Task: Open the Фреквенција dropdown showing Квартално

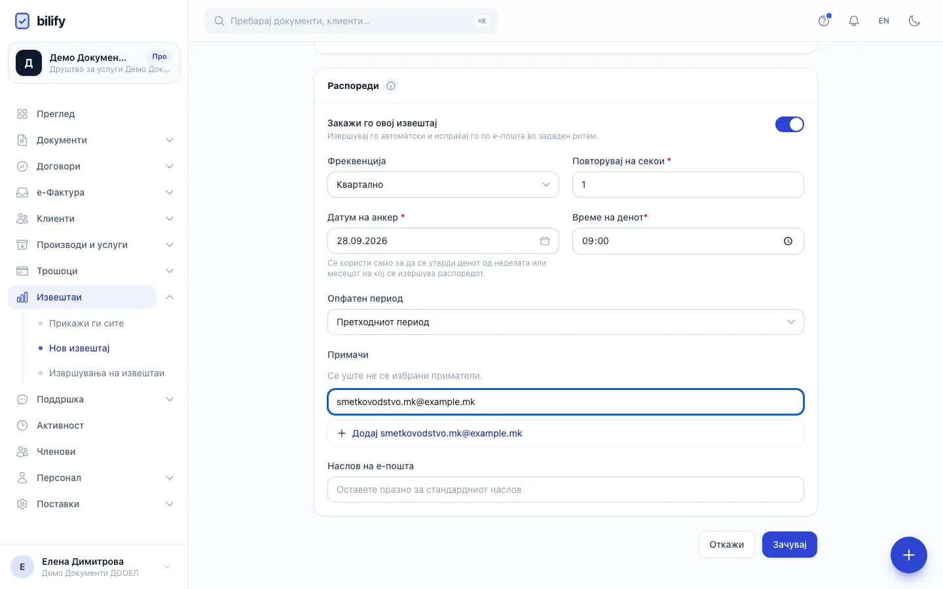Action: (443, 185)
